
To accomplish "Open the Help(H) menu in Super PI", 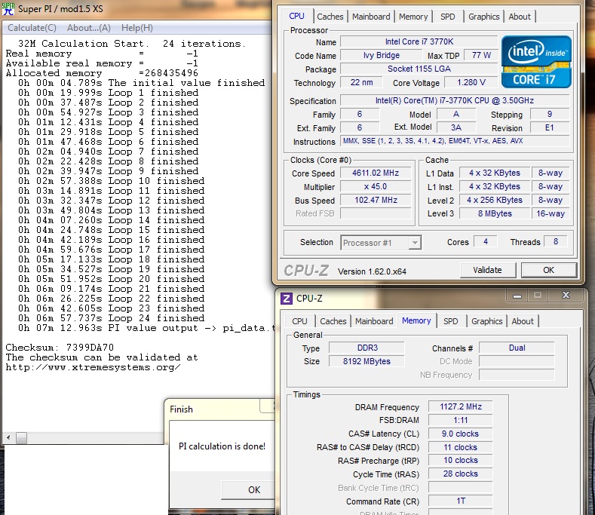I will point(137,28).
